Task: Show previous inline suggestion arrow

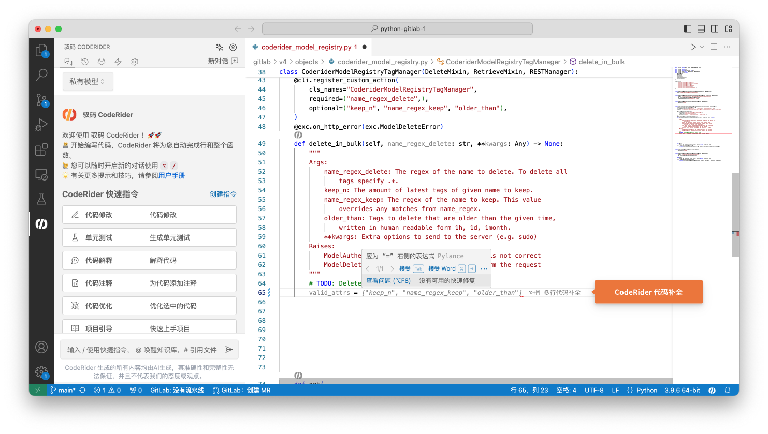Action: (368, 268)
